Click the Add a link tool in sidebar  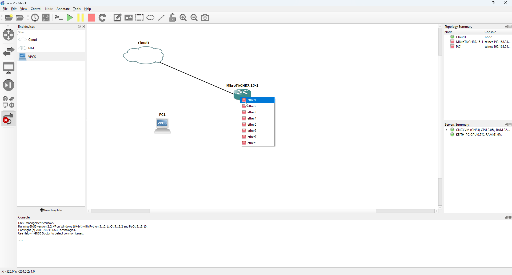click(8, 119)
